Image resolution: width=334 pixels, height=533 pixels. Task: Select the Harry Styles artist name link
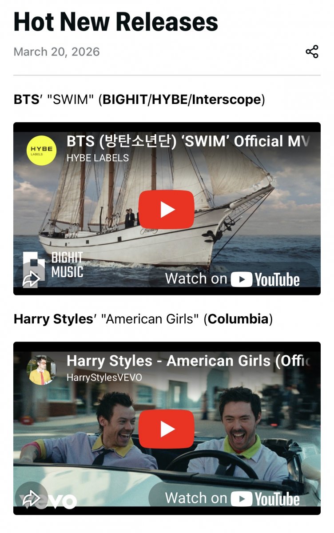(x=51, y=319)
